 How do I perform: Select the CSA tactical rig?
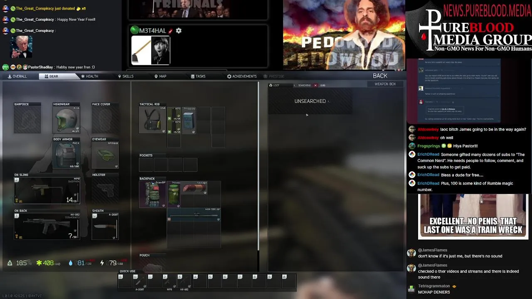[x=153, y=120]
